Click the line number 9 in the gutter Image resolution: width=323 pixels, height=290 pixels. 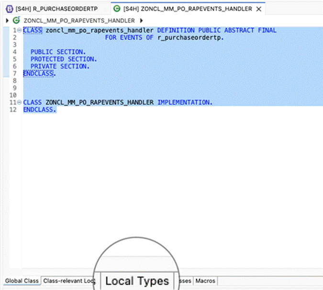[15, 88]
